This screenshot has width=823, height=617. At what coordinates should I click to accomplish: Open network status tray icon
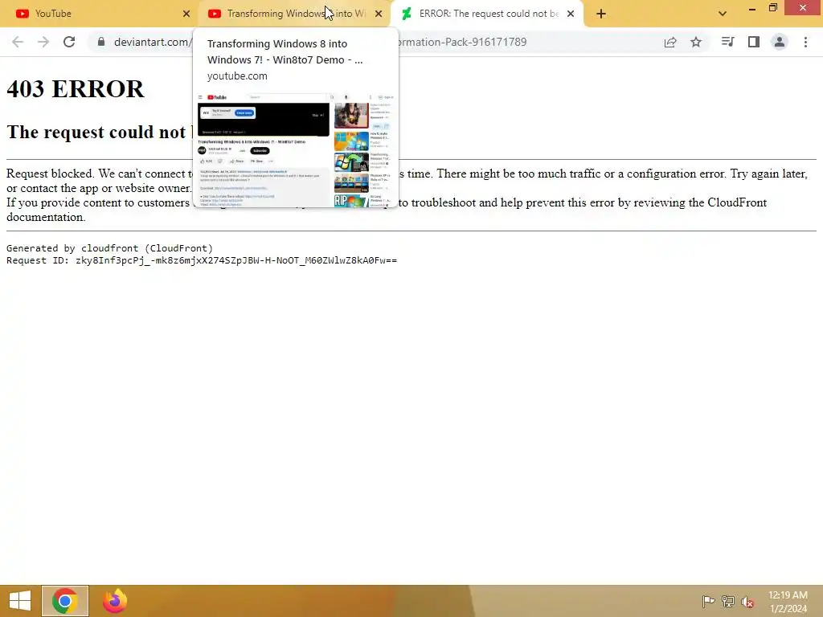728,601
